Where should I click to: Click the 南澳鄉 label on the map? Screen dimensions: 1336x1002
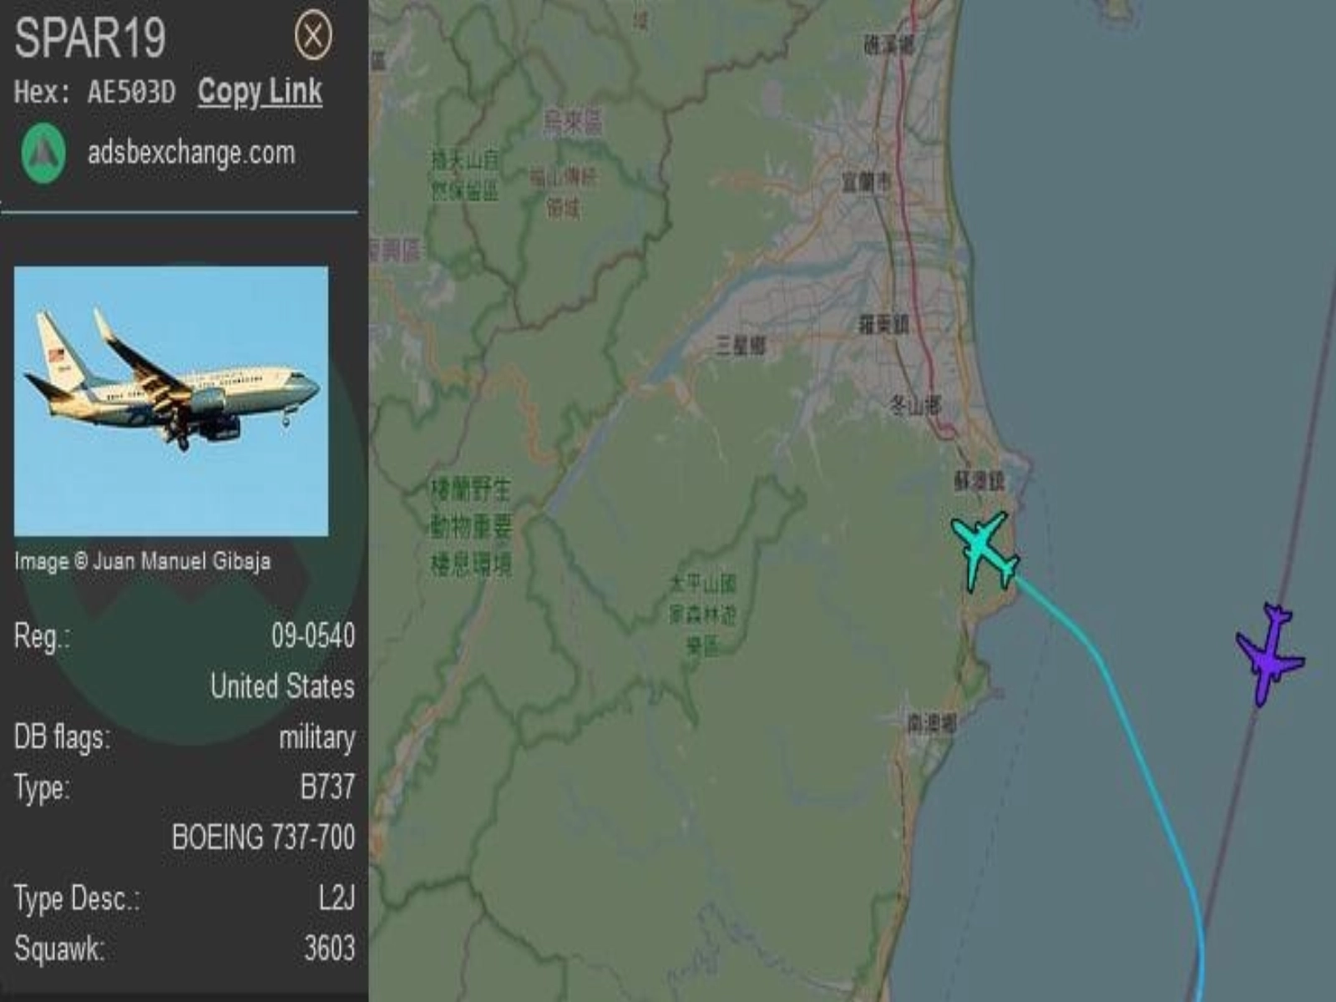(x=932, y=723)
